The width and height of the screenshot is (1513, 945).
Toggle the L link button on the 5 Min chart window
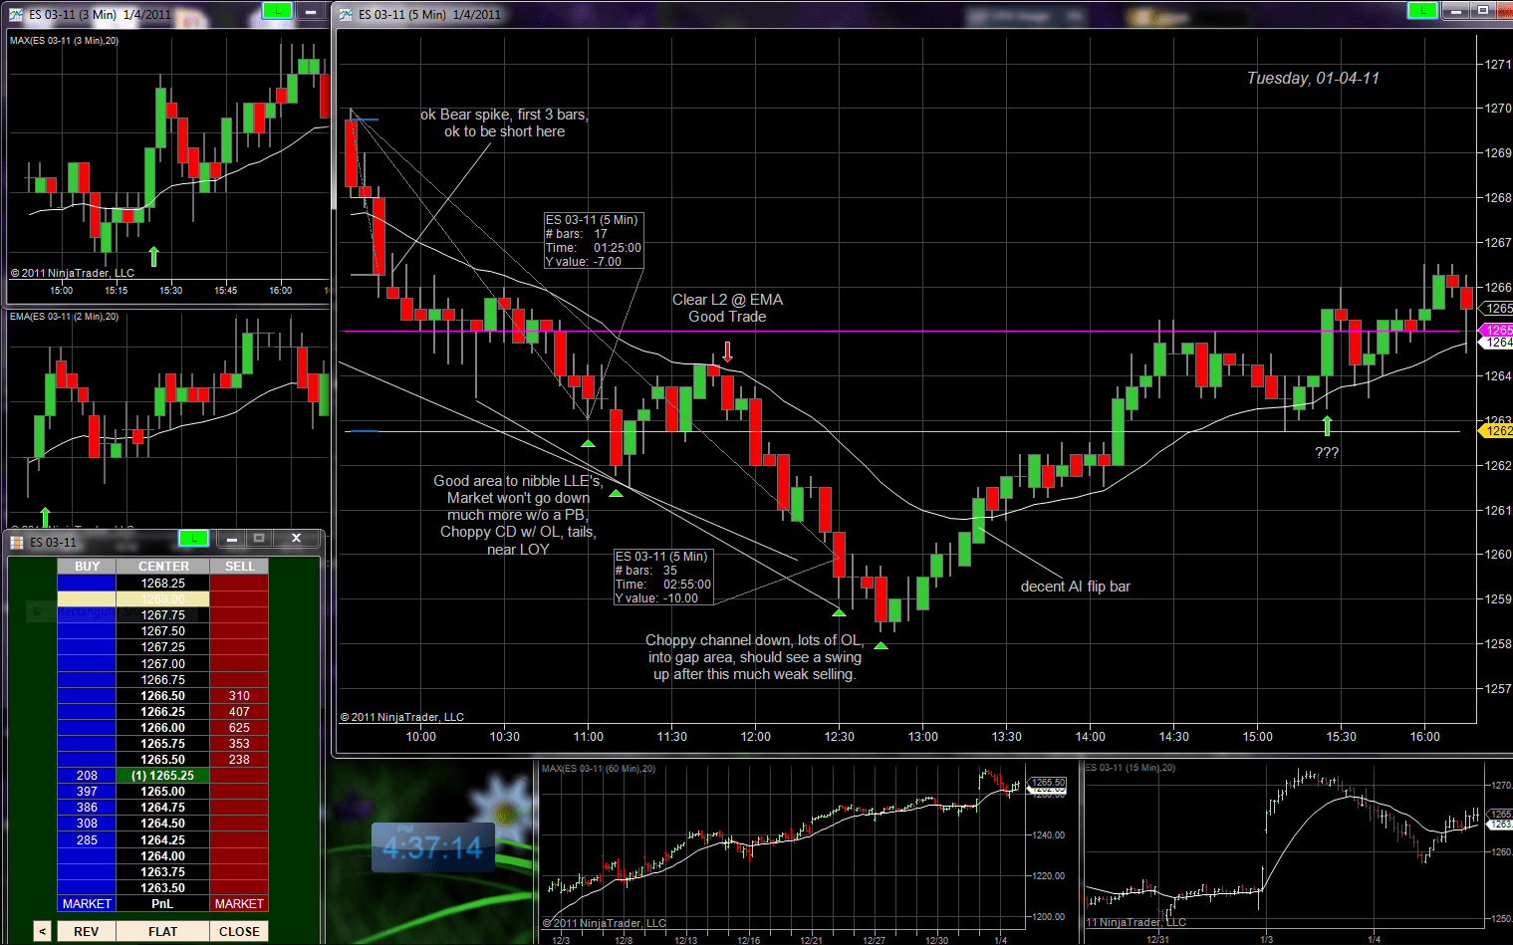[x=1422, y=9]
